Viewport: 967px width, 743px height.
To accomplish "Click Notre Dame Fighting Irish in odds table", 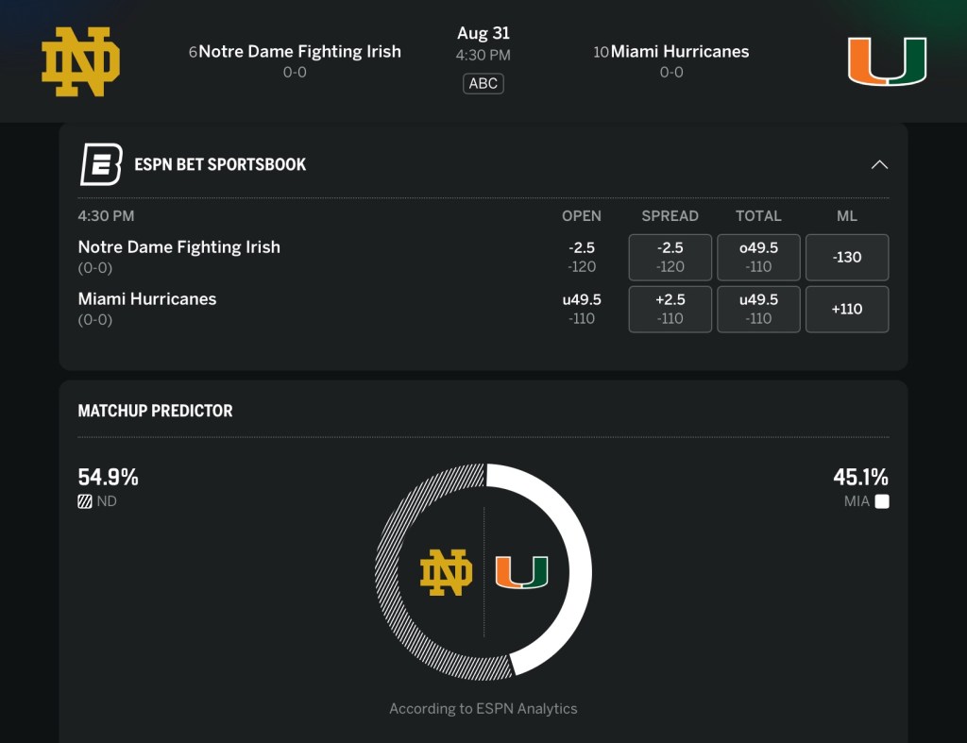I will tap(179, 247).
